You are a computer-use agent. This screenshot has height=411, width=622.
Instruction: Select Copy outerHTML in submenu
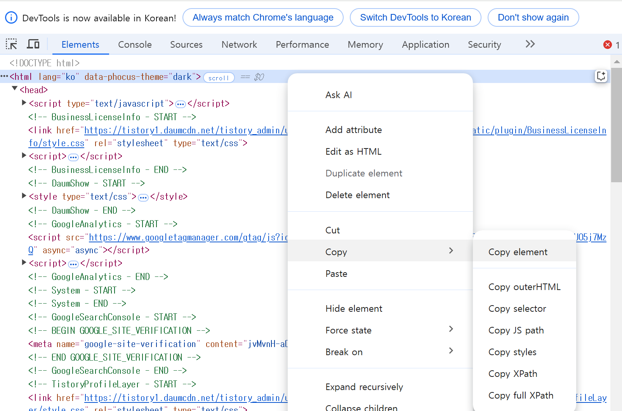525,287
